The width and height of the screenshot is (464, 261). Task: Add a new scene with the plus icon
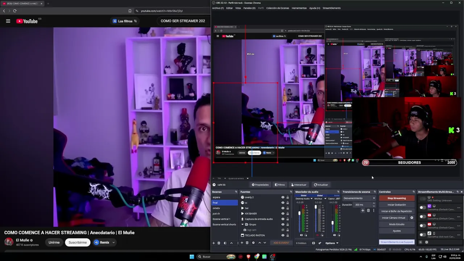click(214, 243)
